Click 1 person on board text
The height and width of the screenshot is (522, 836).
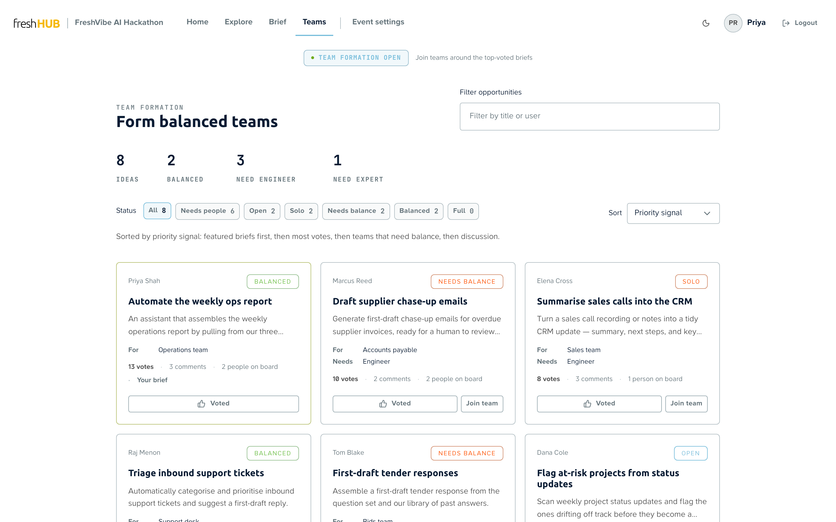(x=655, y=379)
